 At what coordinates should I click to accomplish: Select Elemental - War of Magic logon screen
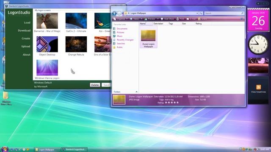pyautogui.click(x=47, y=21)
